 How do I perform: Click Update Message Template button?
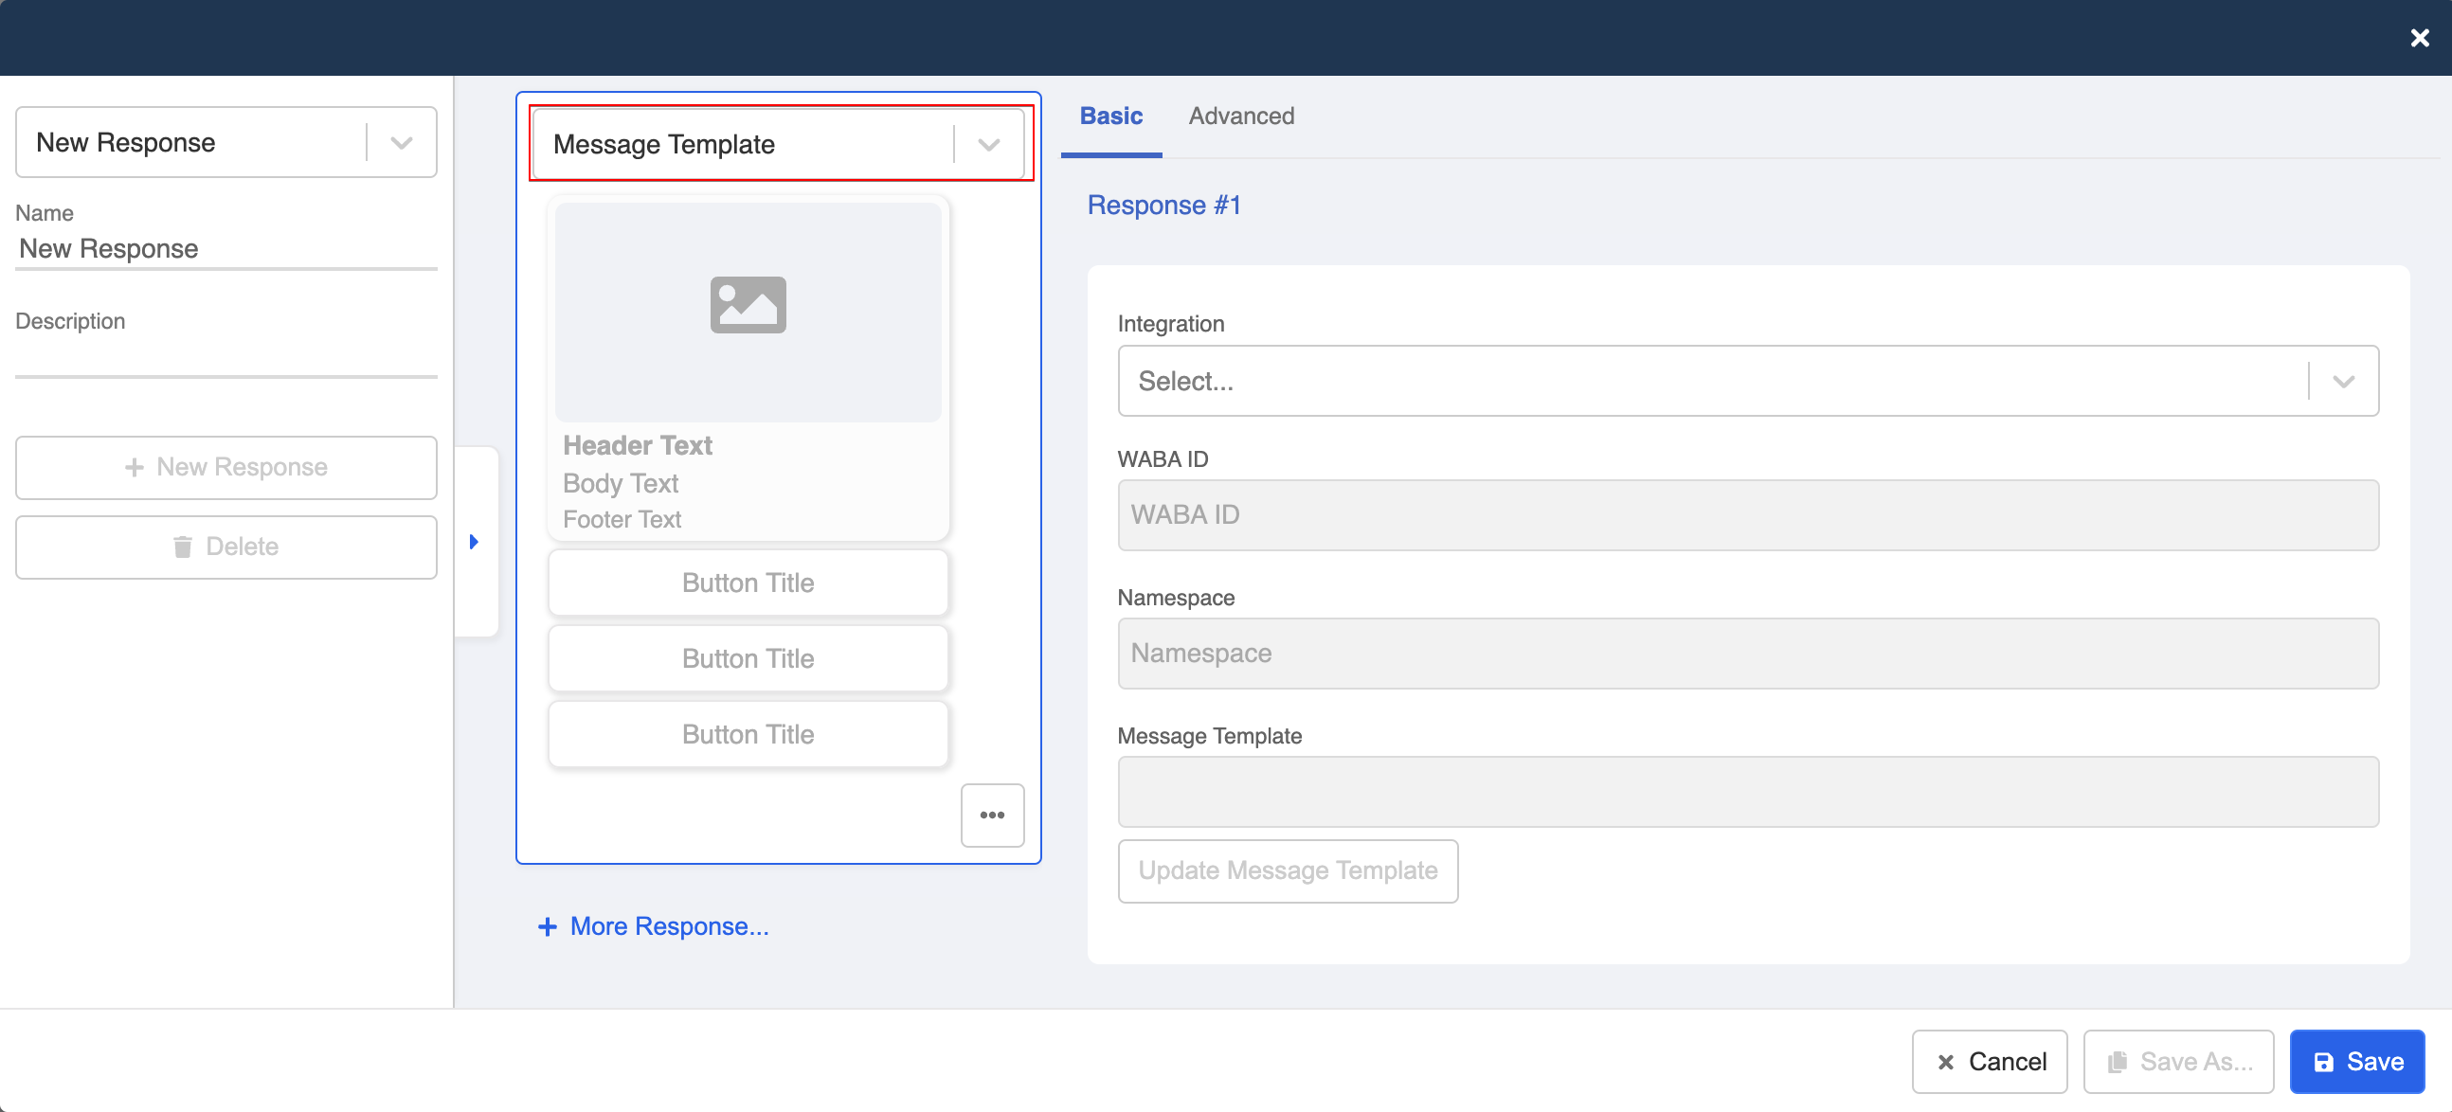[1287, 870]
